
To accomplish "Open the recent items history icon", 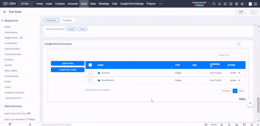I will pyautogui.click(x=252, y=124).
